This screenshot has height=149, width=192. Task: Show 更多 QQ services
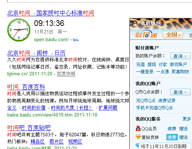(187, 119)
